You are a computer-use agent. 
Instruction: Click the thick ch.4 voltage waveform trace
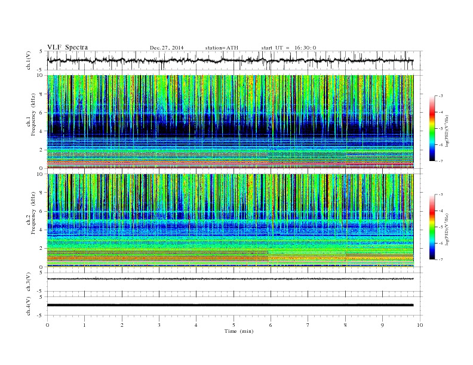[230, 305]
